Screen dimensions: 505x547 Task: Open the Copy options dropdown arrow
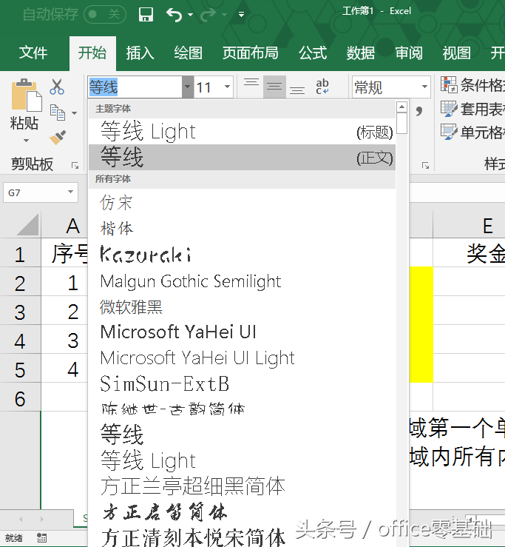coord(74,113)
